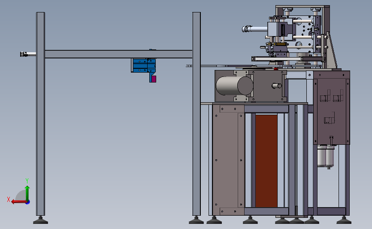Select the small magenta block below the gripper
The image size is (372, 229).
(x=154, y=79)
